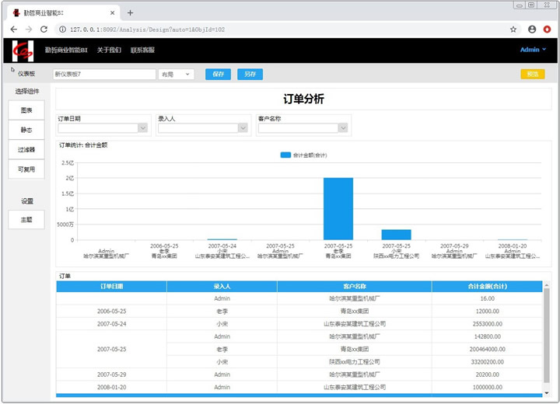Click the site information icon in address bar
This screenshot has height=404, width=560.
62,29
